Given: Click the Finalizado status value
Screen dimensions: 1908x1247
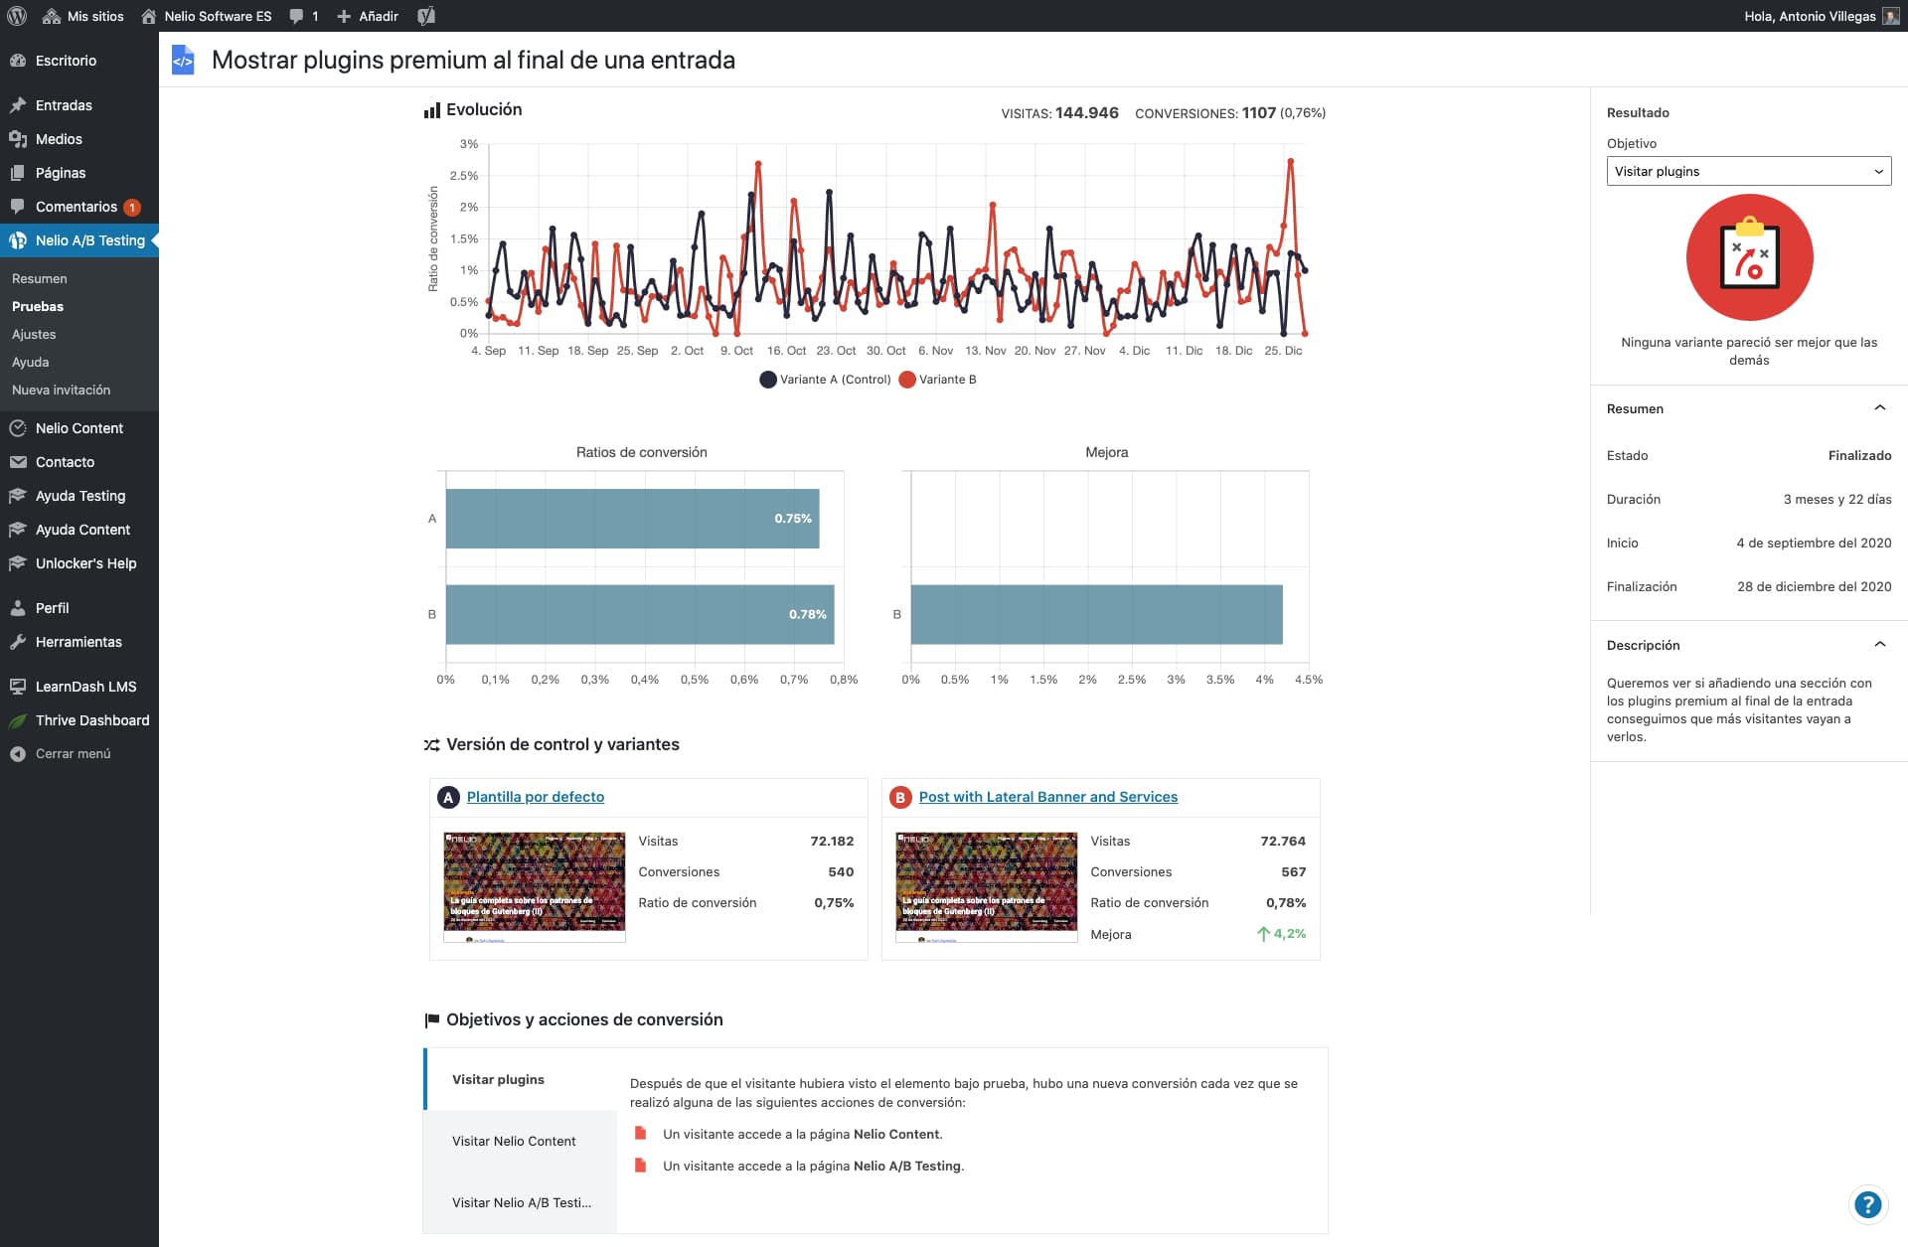Looking at the screenshot, I should point(1859,456).
